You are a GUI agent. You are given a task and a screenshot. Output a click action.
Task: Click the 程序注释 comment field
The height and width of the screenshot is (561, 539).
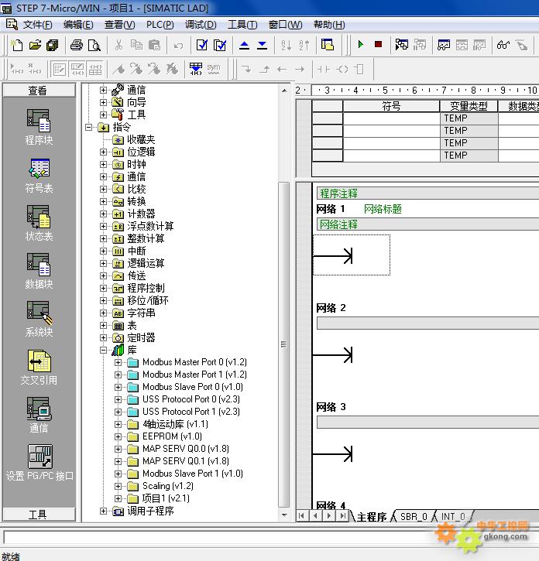point(428,193)
